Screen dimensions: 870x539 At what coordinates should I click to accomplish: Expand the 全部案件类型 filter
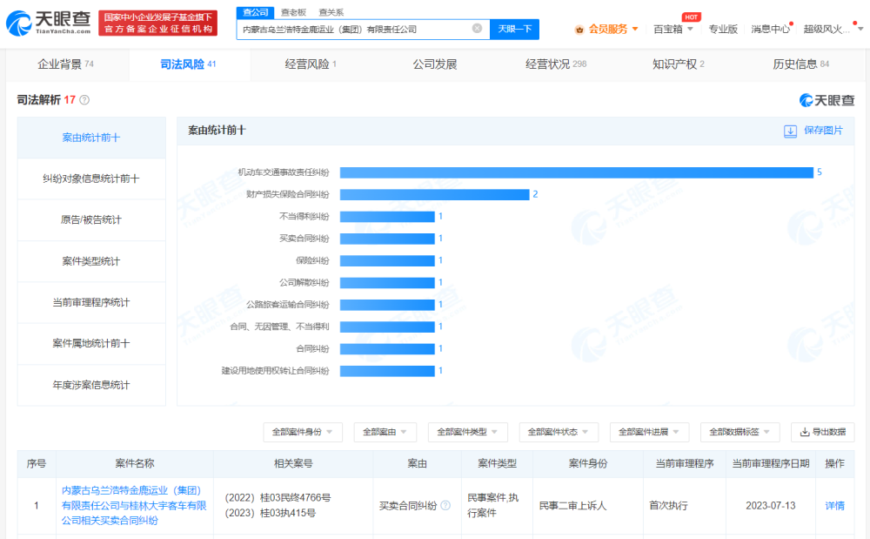[468, 432]
